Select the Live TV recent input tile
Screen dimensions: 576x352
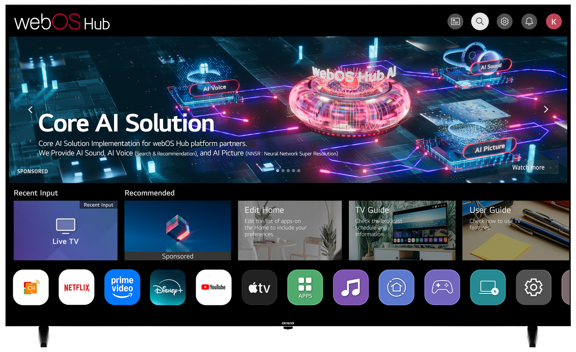[65, 230]
